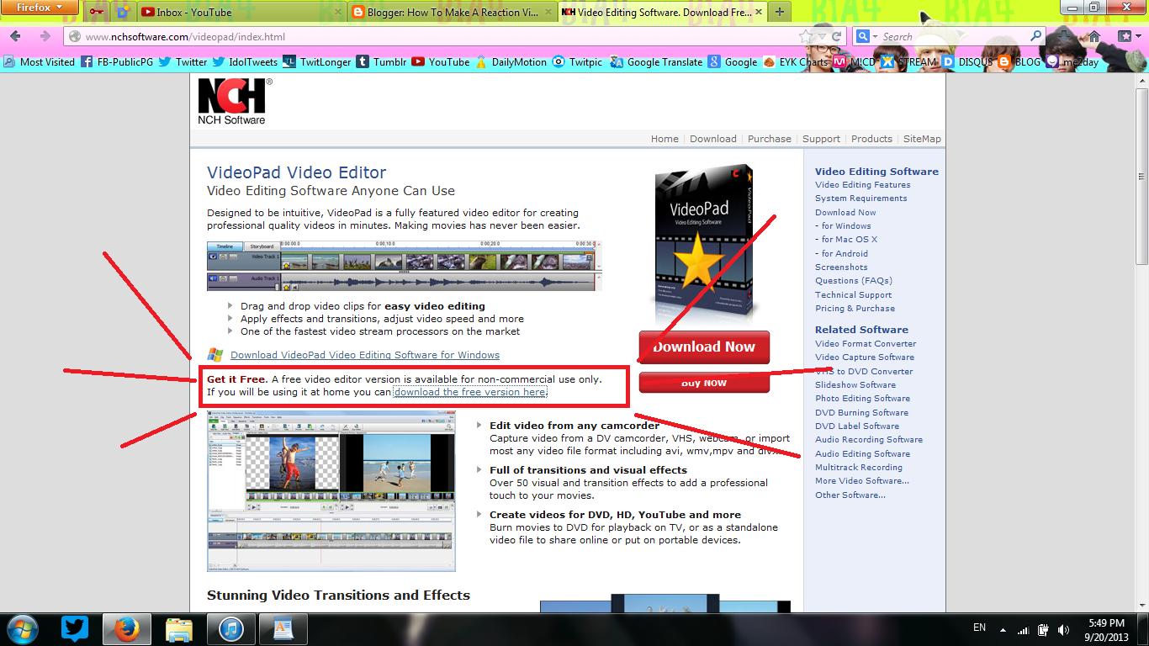Open the Twitpic bookmark
The image size is (1149, 646).
coord(578,62)
